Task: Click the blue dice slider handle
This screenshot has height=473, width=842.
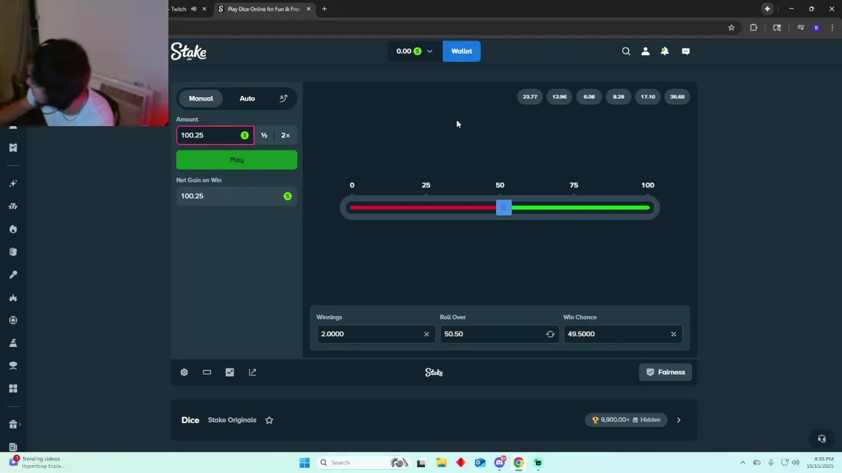Action: tap(504, 208)
